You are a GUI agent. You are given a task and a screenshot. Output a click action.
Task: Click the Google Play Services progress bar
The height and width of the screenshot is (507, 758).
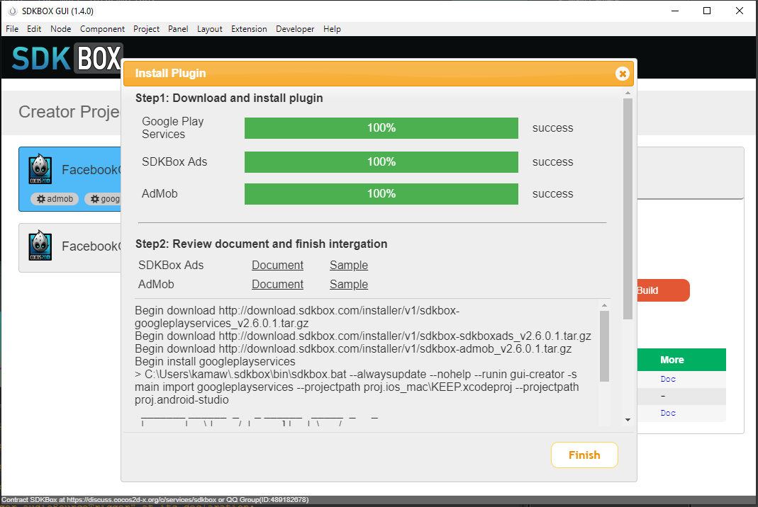[x=381, y=128]
